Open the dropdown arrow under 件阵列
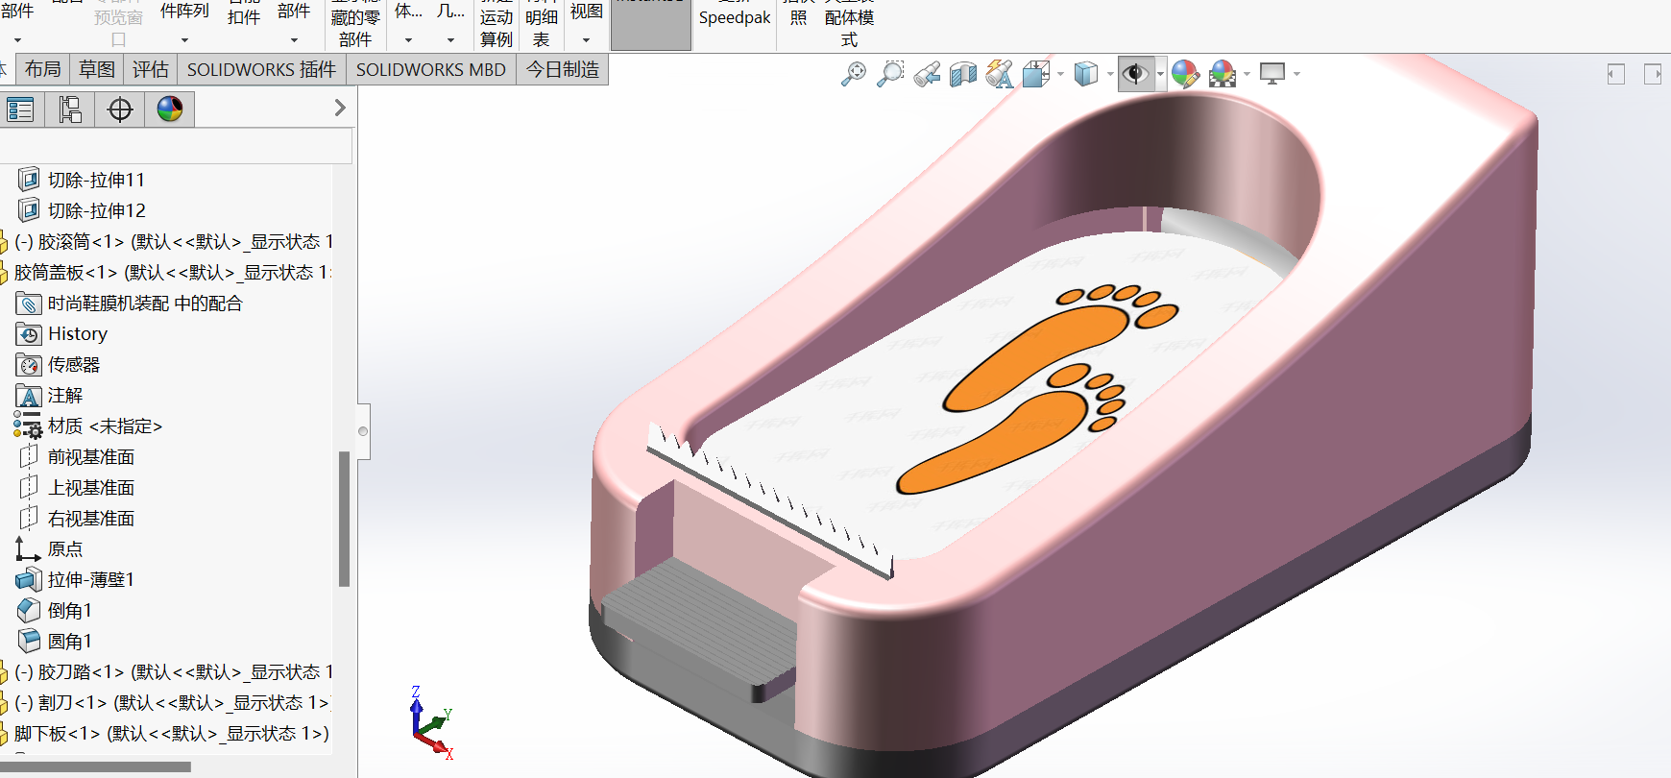The height and width of the screenshot is (778, 1671). click(184, 40)
